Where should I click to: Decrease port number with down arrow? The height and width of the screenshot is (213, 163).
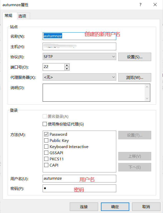point(67,69)
